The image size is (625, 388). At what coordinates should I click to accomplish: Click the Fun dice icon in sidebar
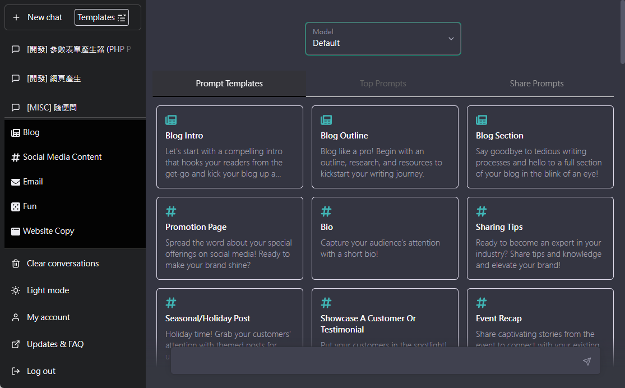click(x=16, y=206)
